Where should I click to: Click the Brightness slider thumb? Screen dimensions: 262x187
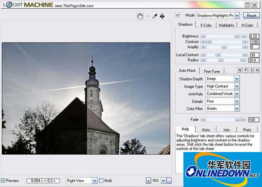(237, 36)
